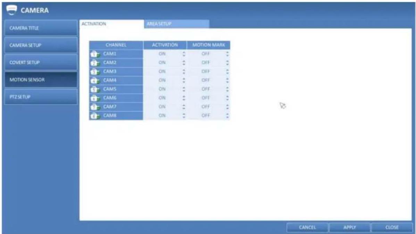This screenshot has height=234, width=416.
Task: Click the APPLY button
Action: 349,227
